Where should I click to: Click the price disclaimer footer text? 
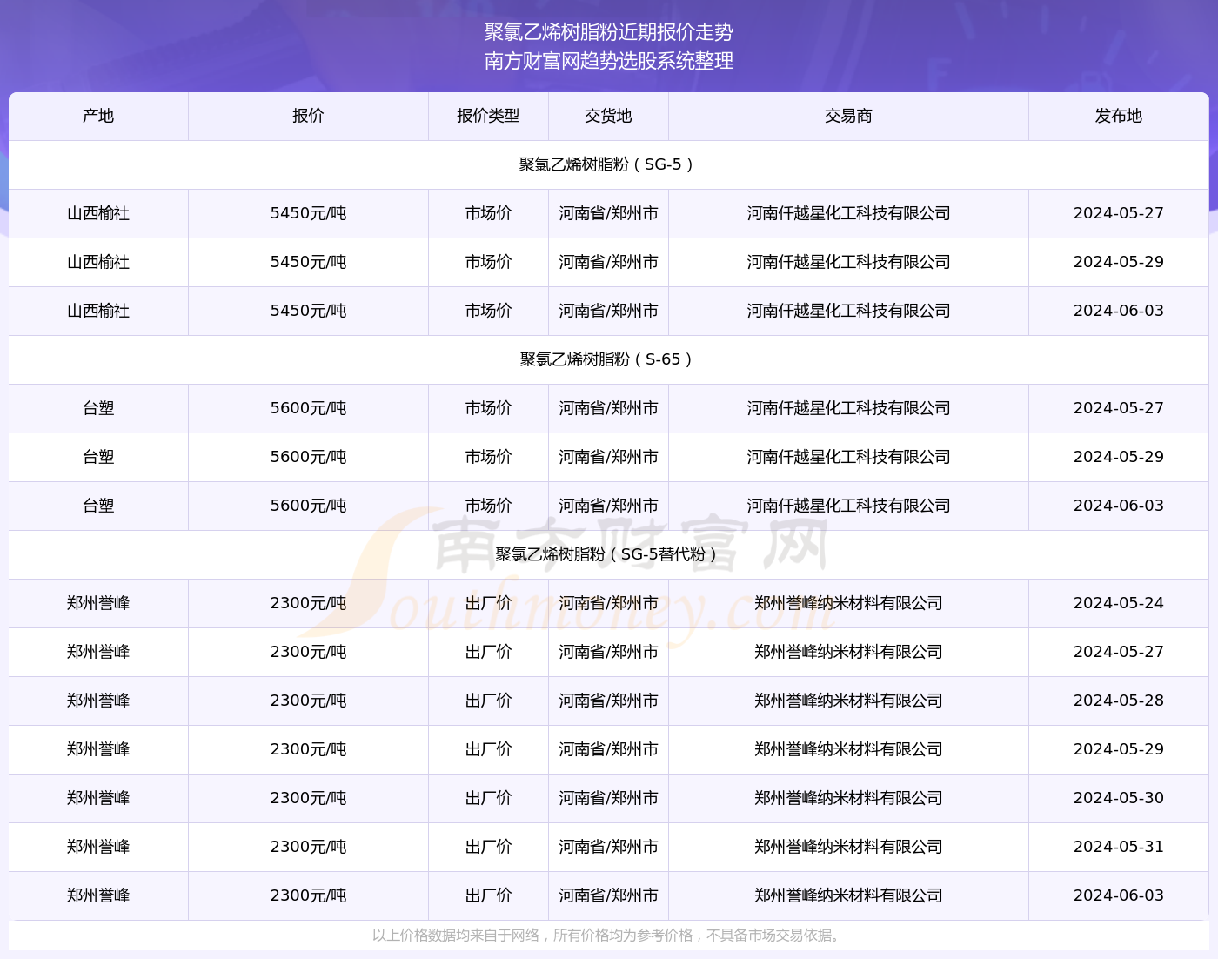pyautogui.click(x=608, y=936)
